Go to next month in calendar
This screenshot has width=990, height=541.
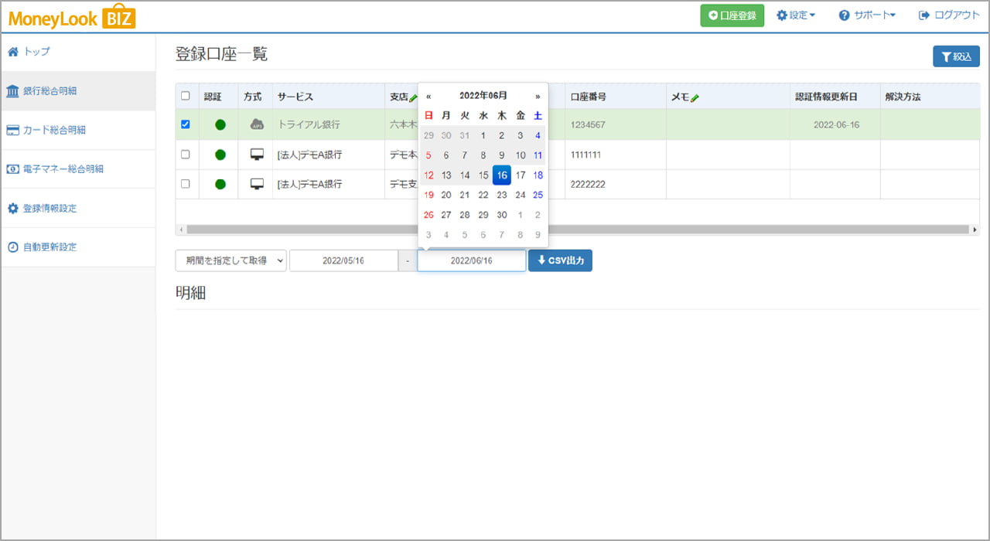click(x=538, y=97)
